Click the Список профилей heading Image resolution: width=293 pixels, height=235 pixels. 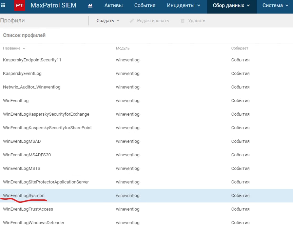(x=24, y=35)
